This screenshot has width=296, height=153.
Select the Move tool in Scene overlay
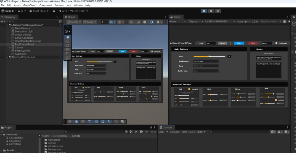pyautogui.click(x=68, y=41)
